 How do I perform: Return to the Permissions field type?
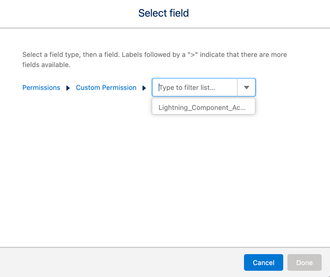coord(41,88)
